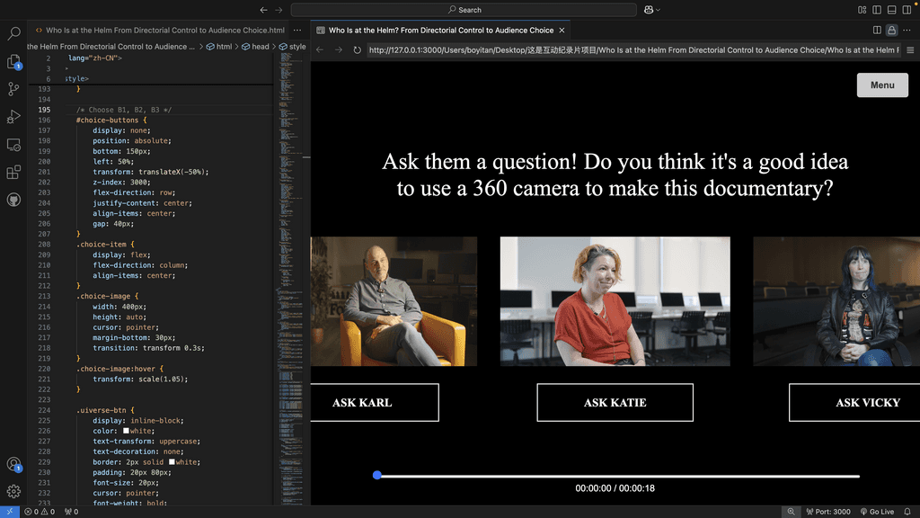Open errors and warnings in status bar
Screen dimensions: 920x518
click(x=40, y=512)
